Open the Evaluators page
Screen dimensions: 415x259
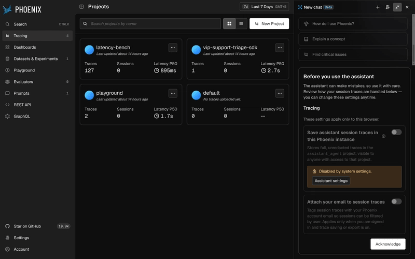coord(37,82)
